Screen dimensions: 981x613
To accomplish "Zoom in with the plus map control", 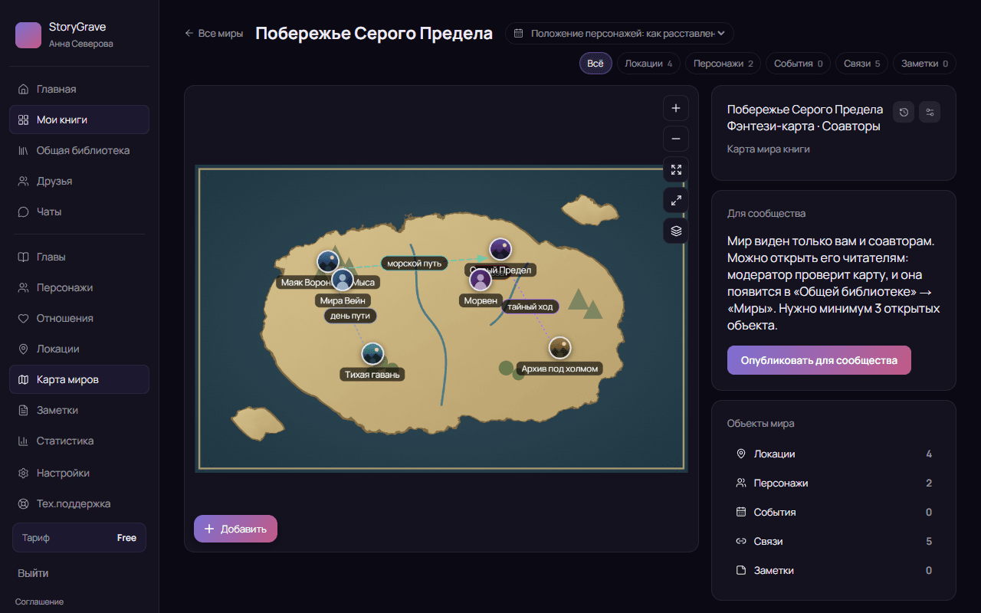I will coord(676,108).
